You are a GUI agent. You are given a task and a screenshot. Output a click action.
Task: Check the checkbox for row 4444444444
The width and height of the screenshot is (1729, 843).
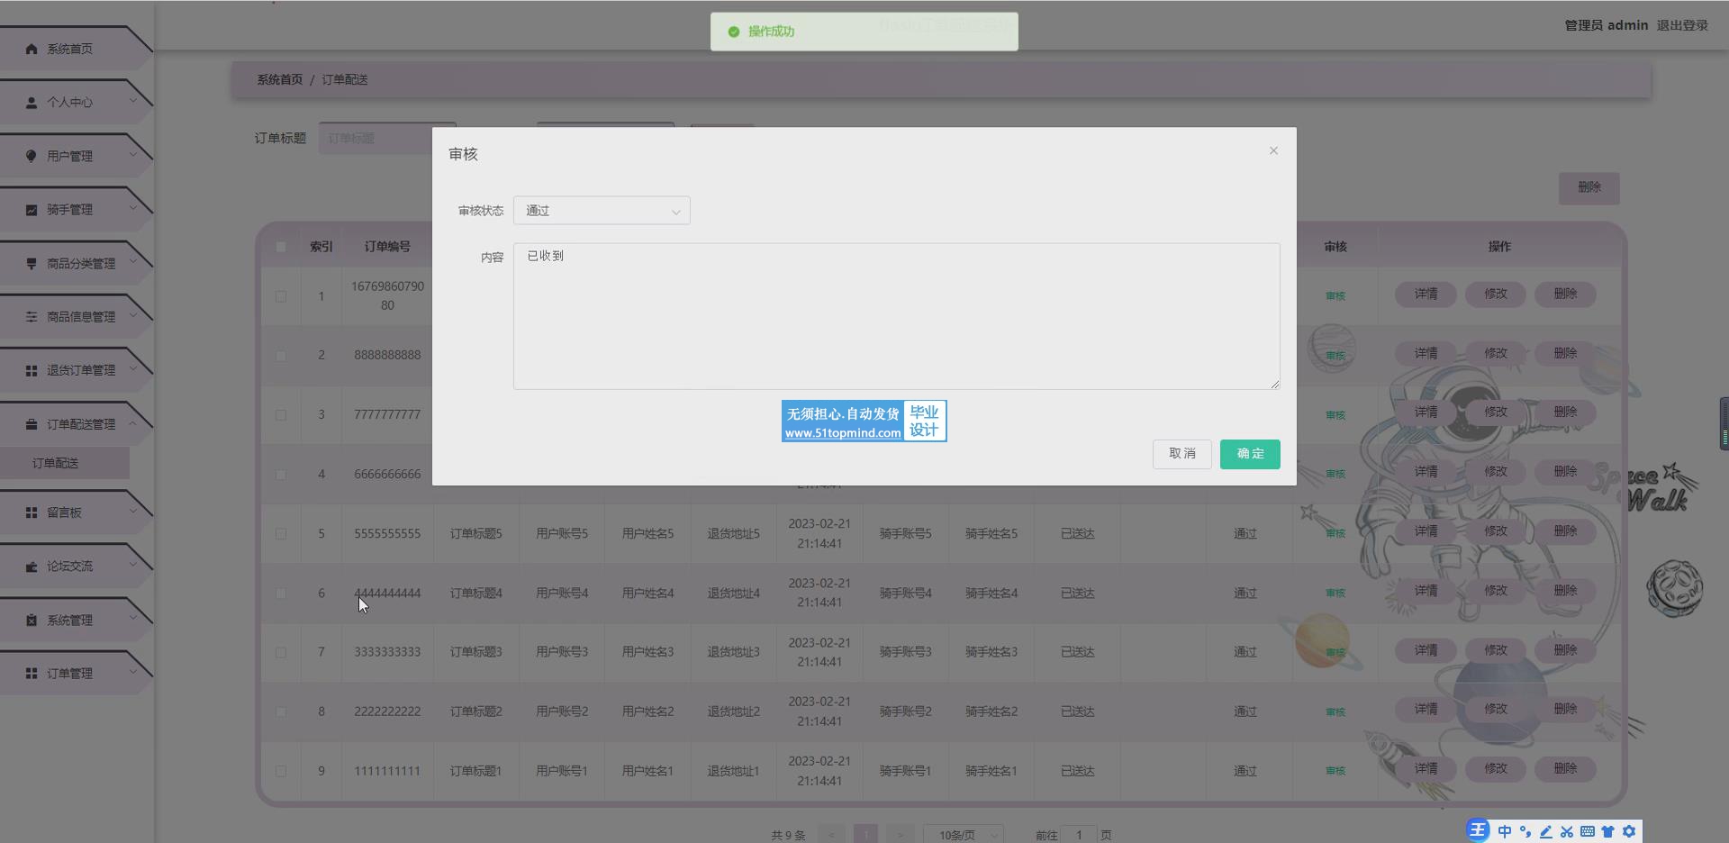point(281,594)
